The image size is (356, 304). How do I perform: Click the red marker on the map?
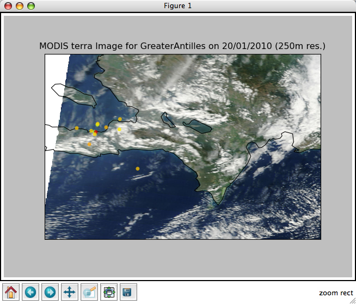click(x=95, y=133)
